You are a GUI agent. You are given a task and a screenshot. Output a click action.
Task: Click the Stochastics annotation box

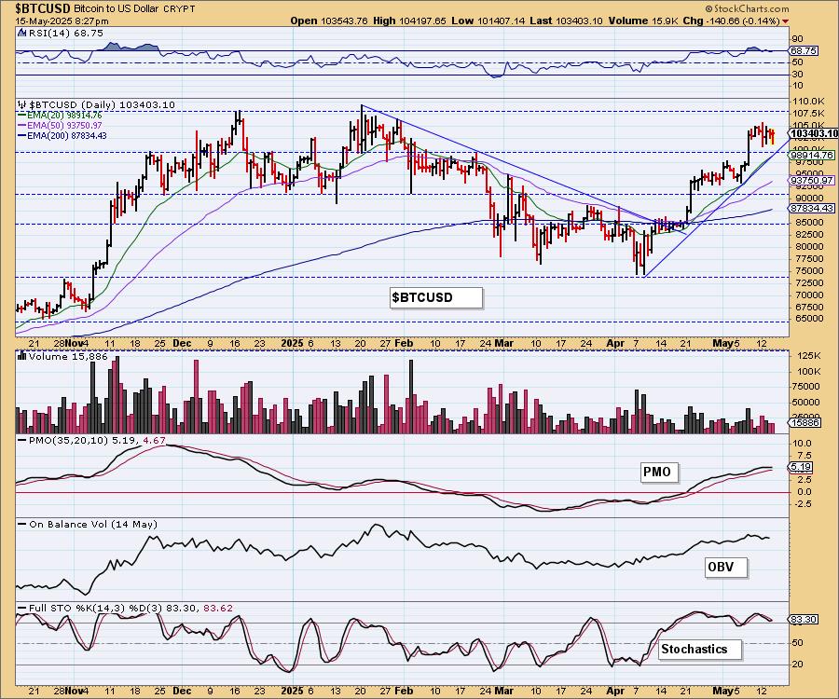(700, 650)
